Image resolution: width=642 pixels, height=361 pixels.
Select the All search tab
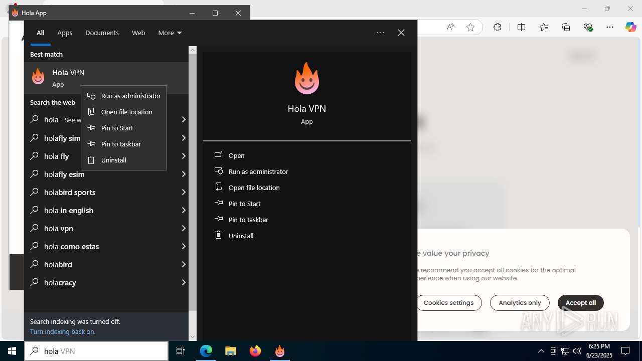41,33
